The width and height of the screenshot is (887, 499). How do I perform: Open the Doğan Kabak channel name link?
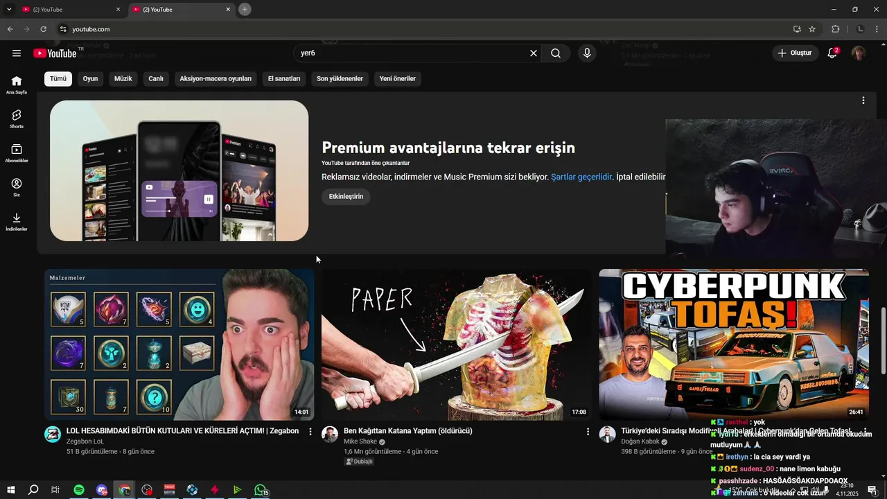(x=640, y=441)
